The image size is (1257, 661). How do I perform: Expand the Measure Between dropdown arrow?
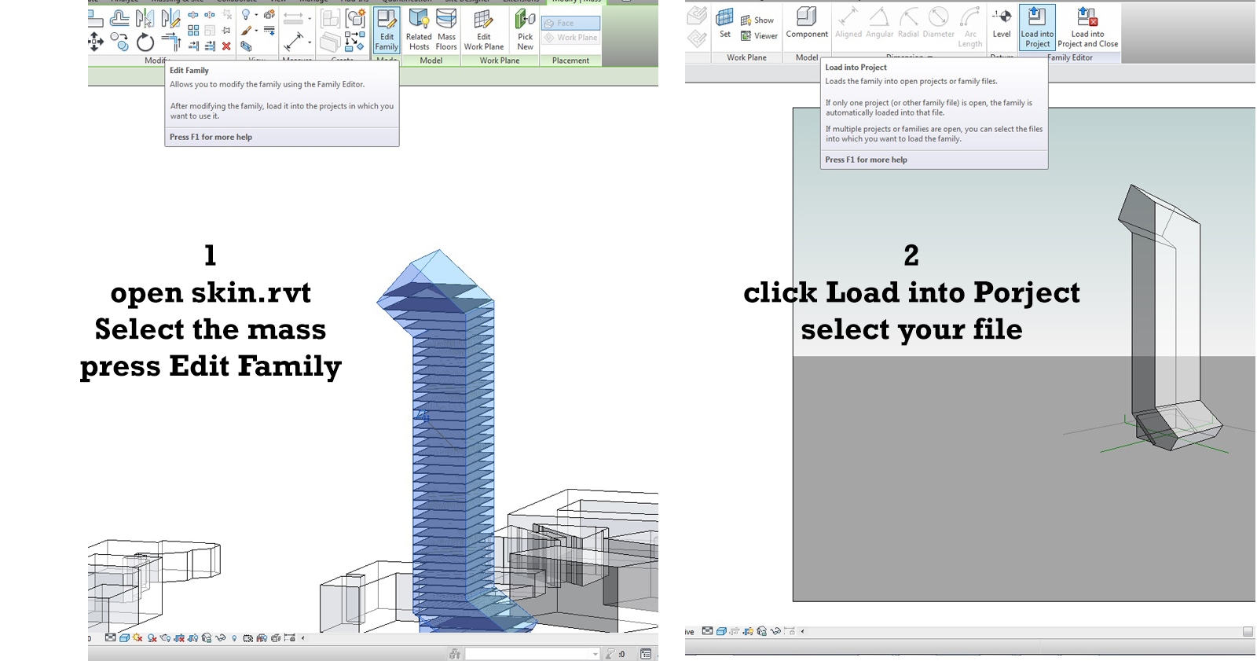[x=310, y=18]
